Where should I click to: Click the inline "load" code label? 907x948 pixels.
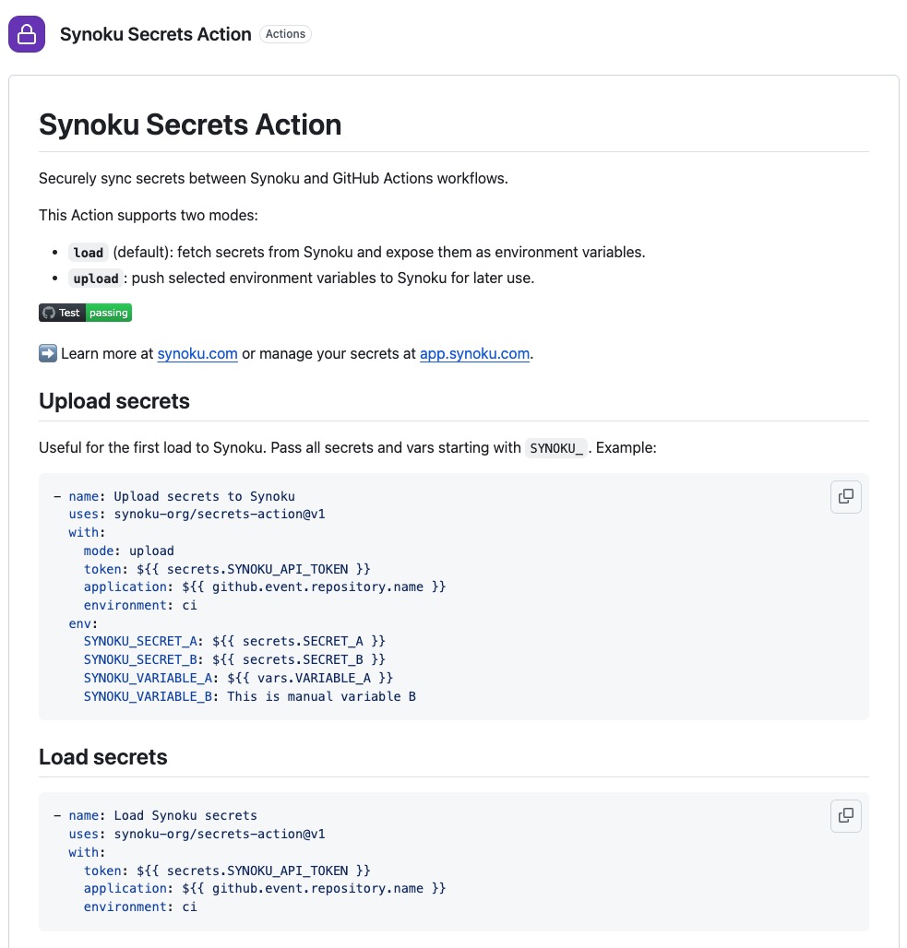[x=89, y=253]
